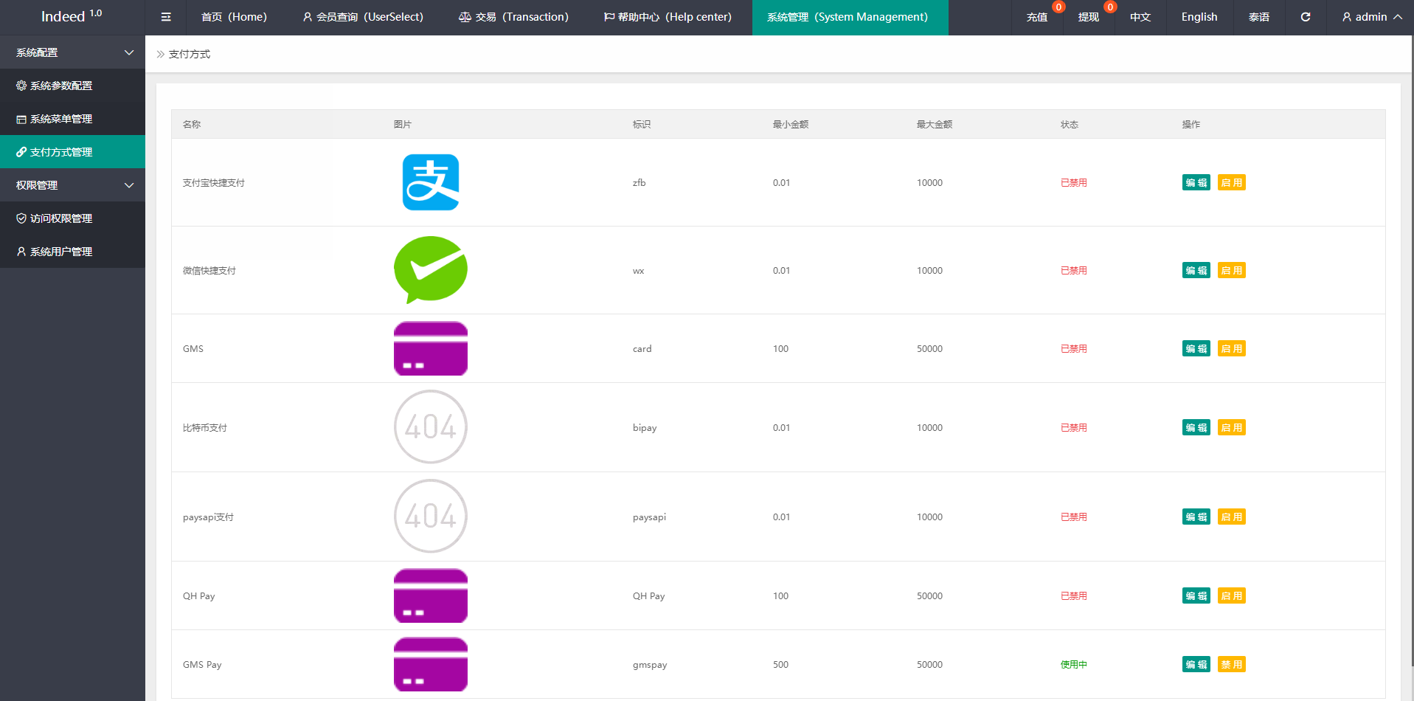Click the Alipay logo image
The image size is (1414, 701).
point(431,182)
